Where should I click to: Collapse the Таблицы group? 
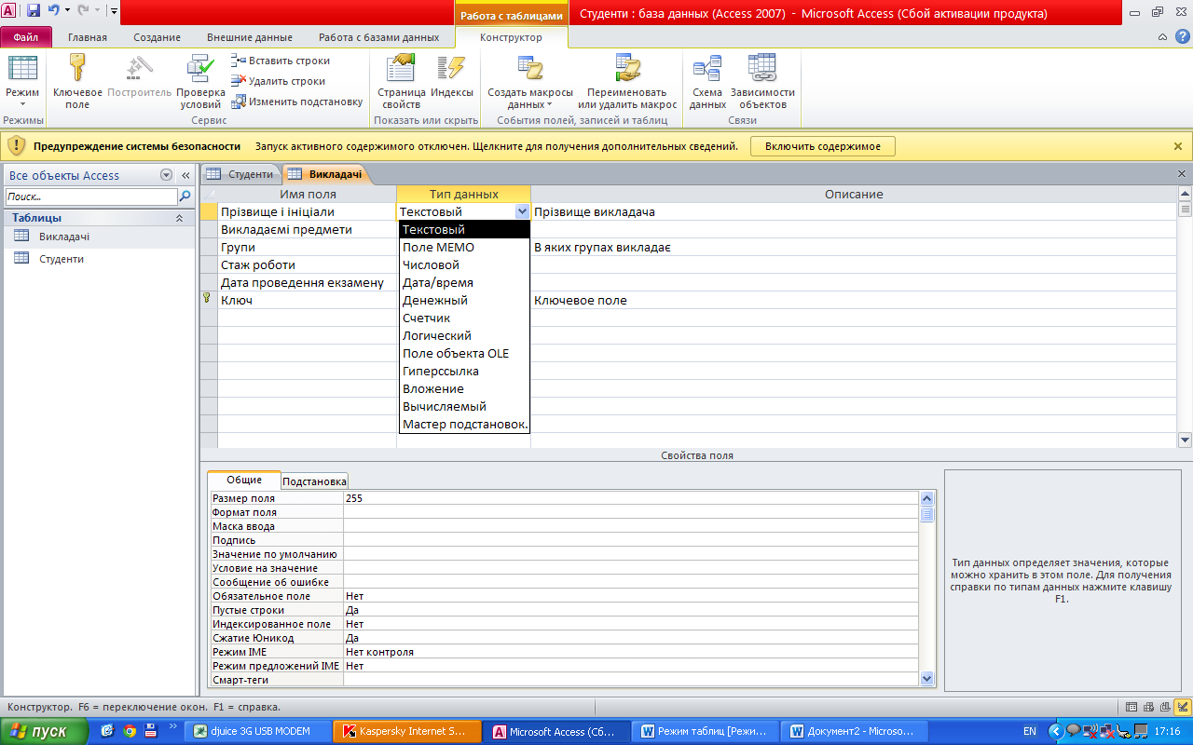tap(179, 218)
